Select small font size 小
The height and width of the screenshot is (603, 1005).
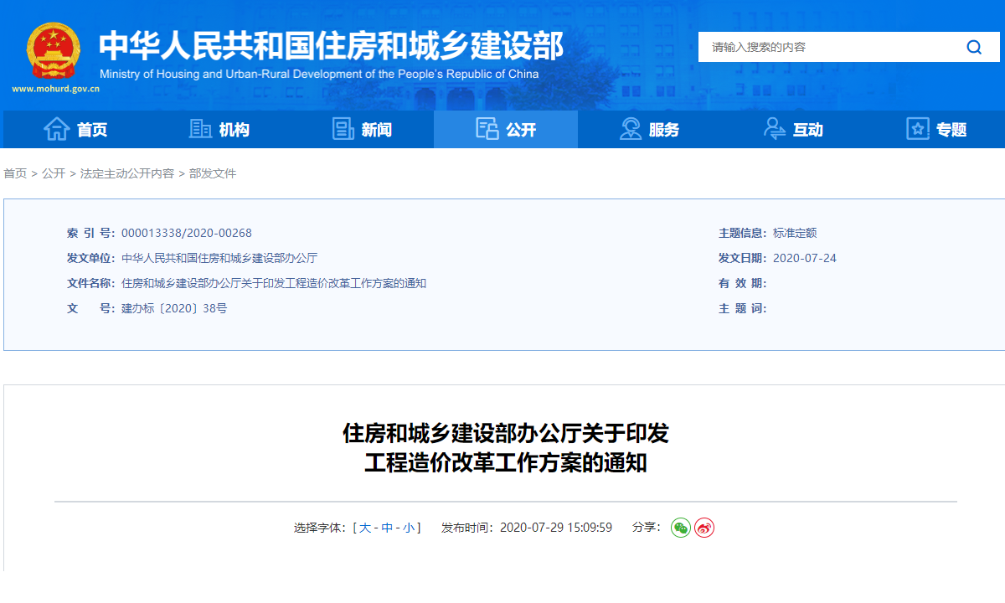(x=408, y=528)
